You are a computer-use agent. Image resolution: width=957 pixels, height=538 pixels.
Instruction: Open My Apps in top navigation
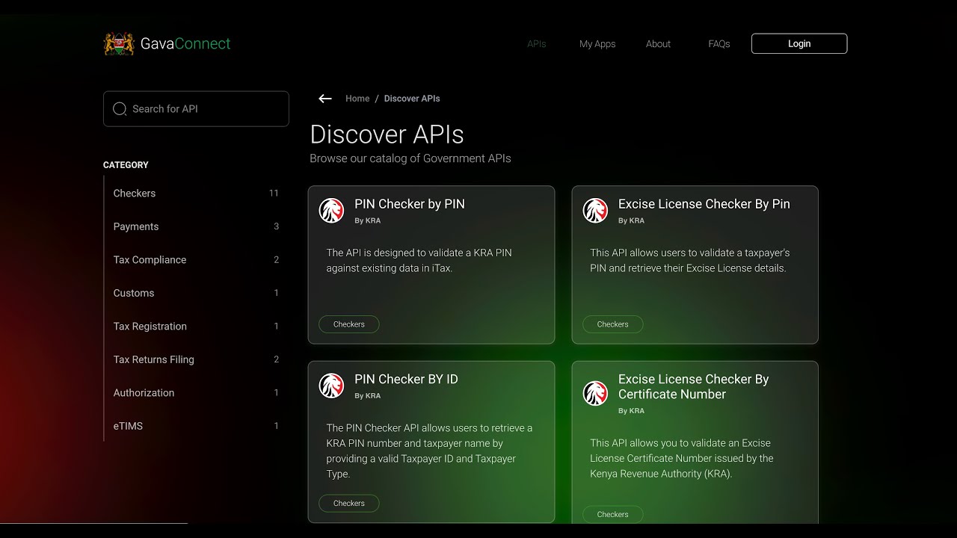pos(597,44)
